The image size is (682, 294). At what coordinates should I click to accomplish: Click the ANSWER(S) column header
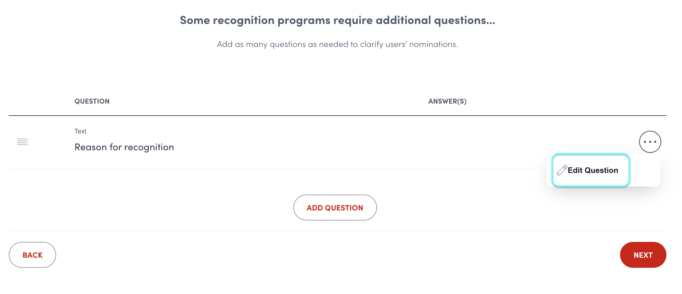(447, 101)
